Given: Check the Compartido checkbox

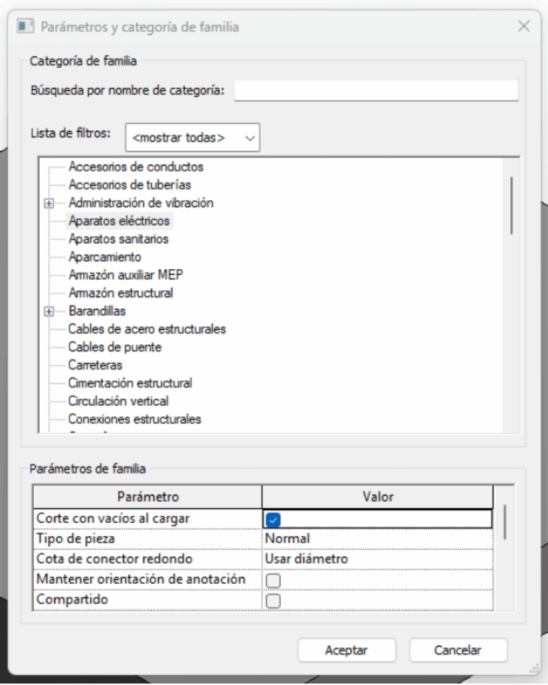Looking at the screenshot, I should pyautogui.click(x=273, y=601).
